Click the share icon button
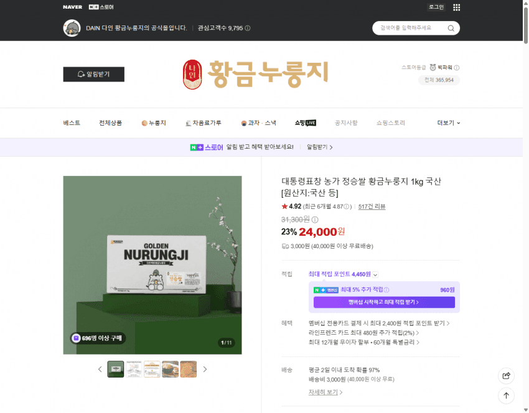This screenshot has width=529, height=413. 506,376
